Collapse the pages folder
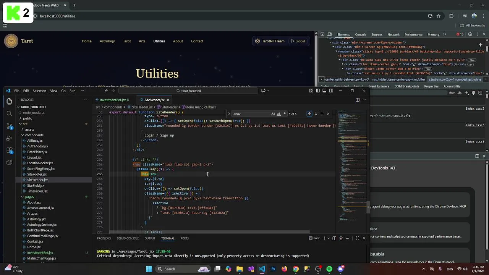Image resolution: width=489 pixels, height=275 pixels. pos(29,197)
